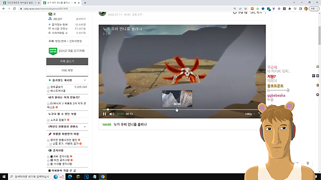The image size is (321, 180).
Task: Open Google Chrome from the taskbar
Action: pyautogui.click(x=103, y=177)
